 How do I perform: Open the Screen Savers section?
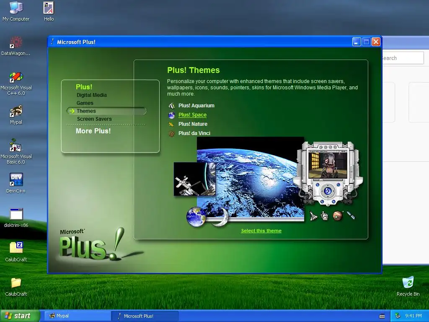point(94,119)
